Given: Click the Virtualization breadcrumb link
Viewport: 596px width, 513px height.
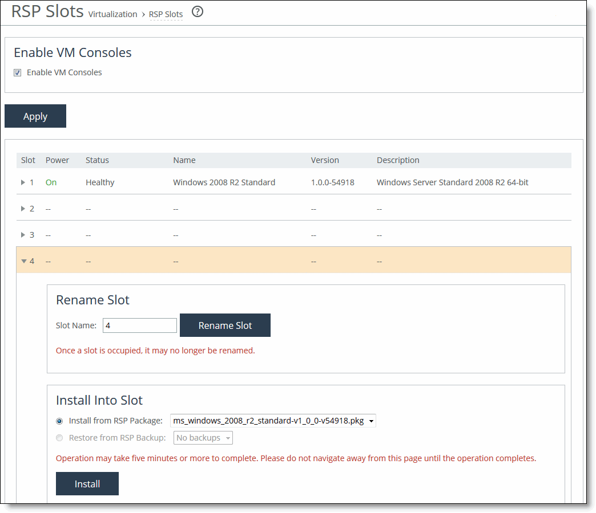Looking at the screenshot, I should click(112, 14).
